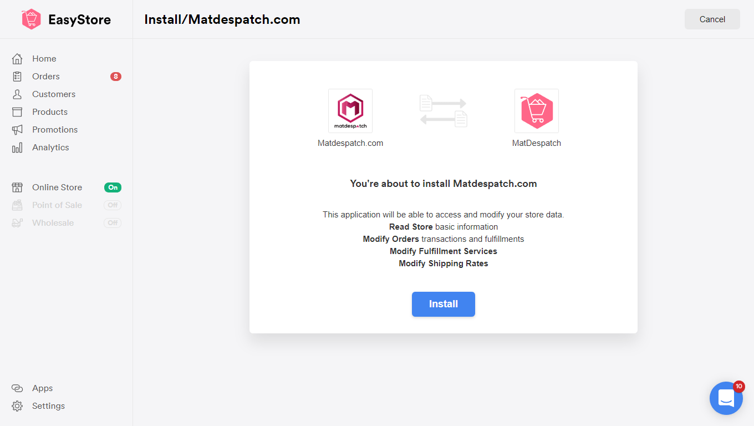
Task: Click 'You're about to install Matdespatch.com' heading
Action: 444,184
